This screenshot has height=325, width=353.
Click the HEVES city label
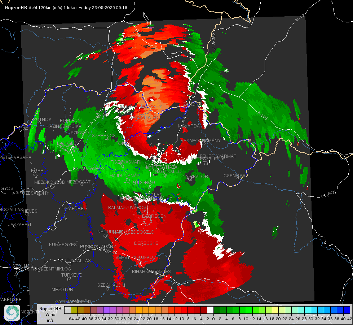click(x=30, y=211)
